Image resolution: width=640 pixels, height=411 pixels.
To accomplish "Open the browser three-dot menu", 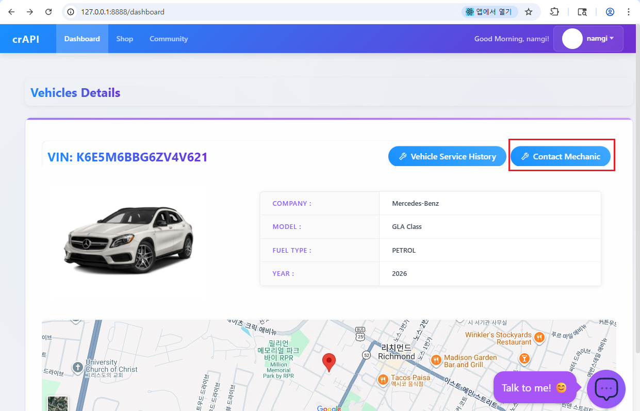I will [629, 12].
